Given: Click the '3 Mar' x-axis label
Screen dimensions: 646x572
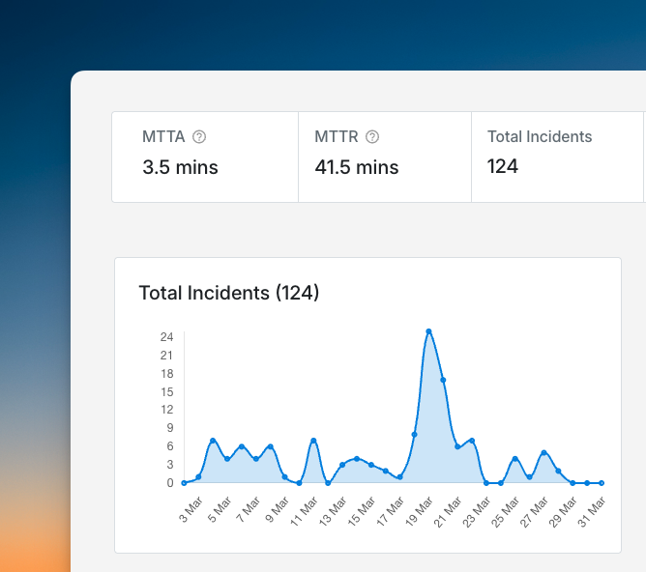Looking at the screenshot, I should point(191,509).
